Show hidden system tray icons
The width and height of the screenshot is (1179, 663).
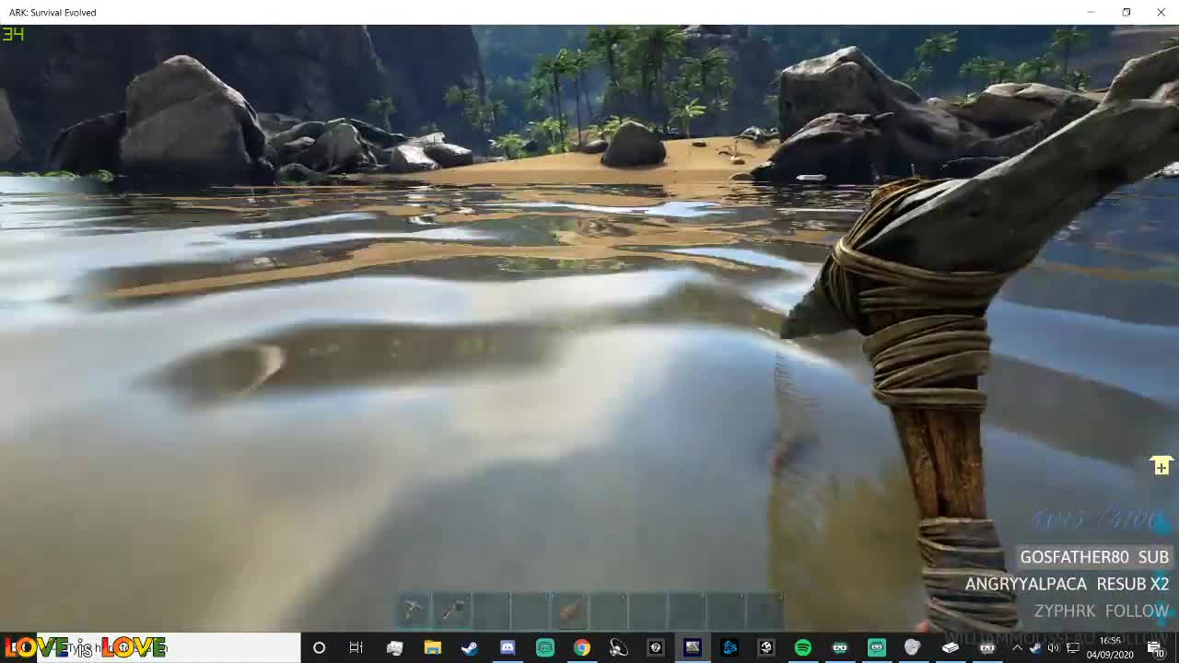pos(1017,648)
